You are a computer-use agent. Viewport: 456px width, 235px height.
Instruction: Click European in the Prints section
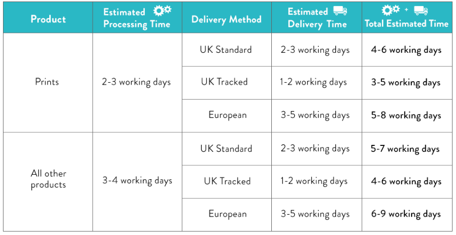click(x=228, y=115)
